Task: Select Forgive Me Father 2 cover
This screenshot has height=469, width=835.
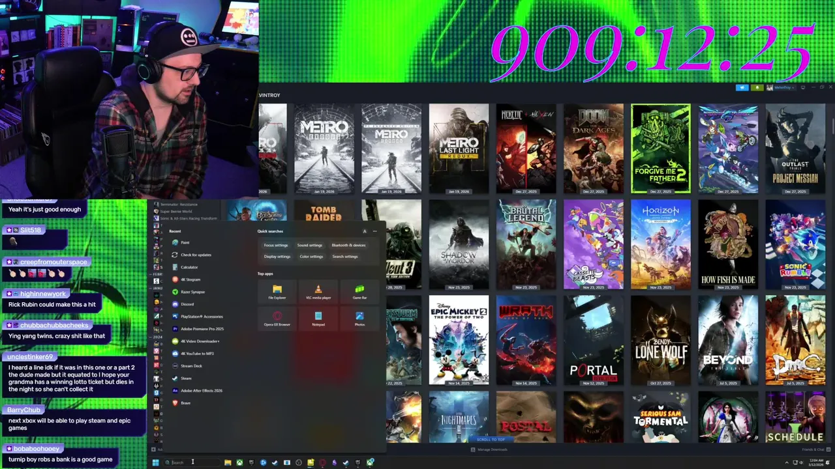Action: point(661,149)
